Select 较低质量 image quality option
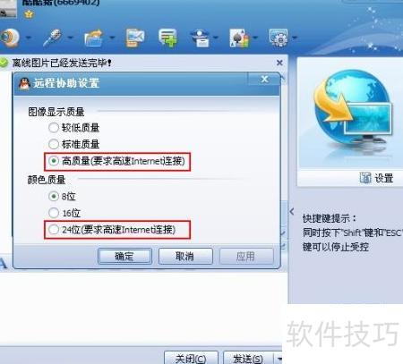This screenshot has height=364, width=403. pos(74,128)
